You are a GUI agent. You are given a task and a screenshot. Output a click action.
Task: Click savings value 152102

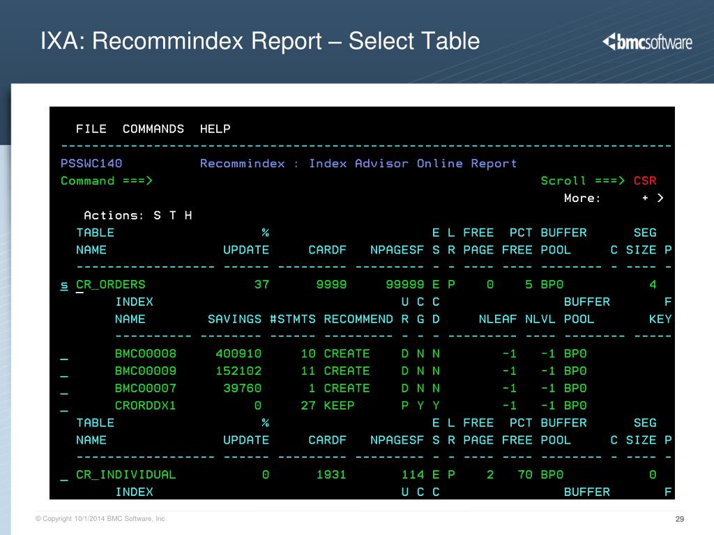238,371
